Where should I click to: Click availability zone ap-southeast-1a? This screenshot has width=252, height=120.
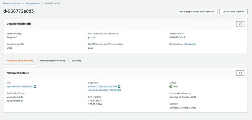15,101
